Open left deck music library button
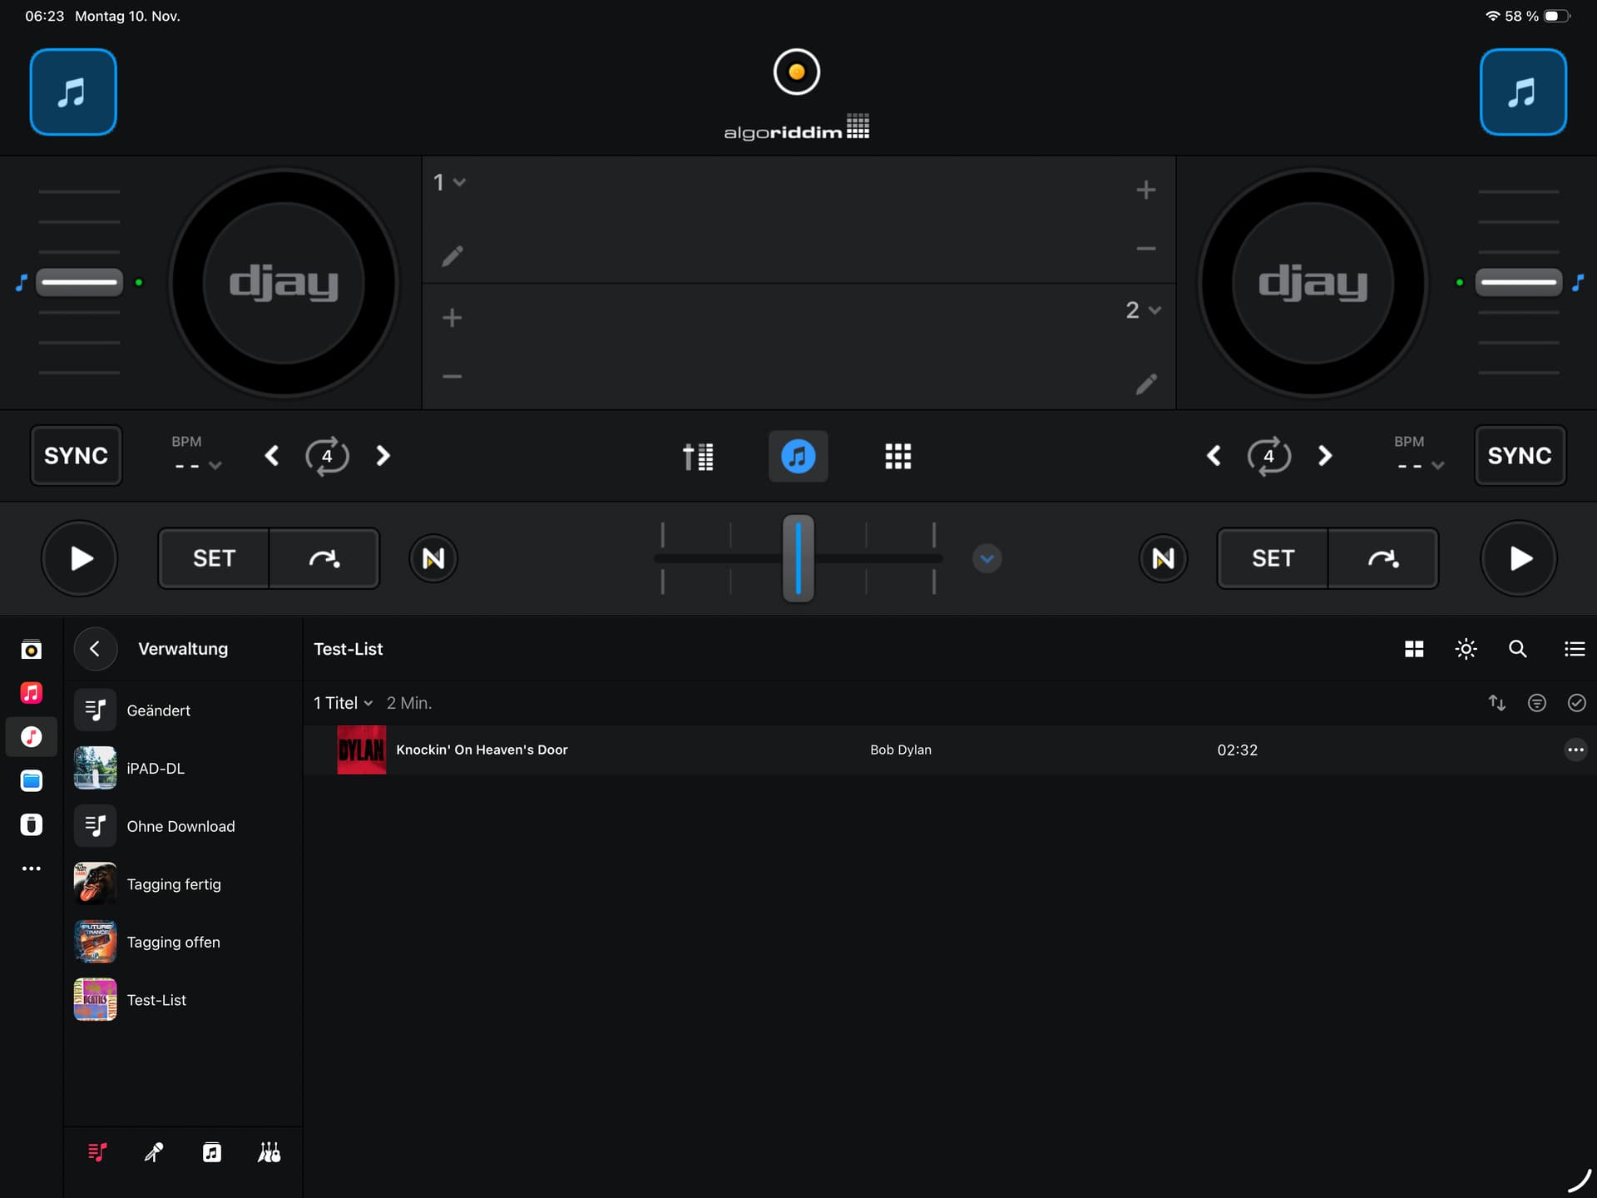1597x1198 pixels. (x=73, y=92)
